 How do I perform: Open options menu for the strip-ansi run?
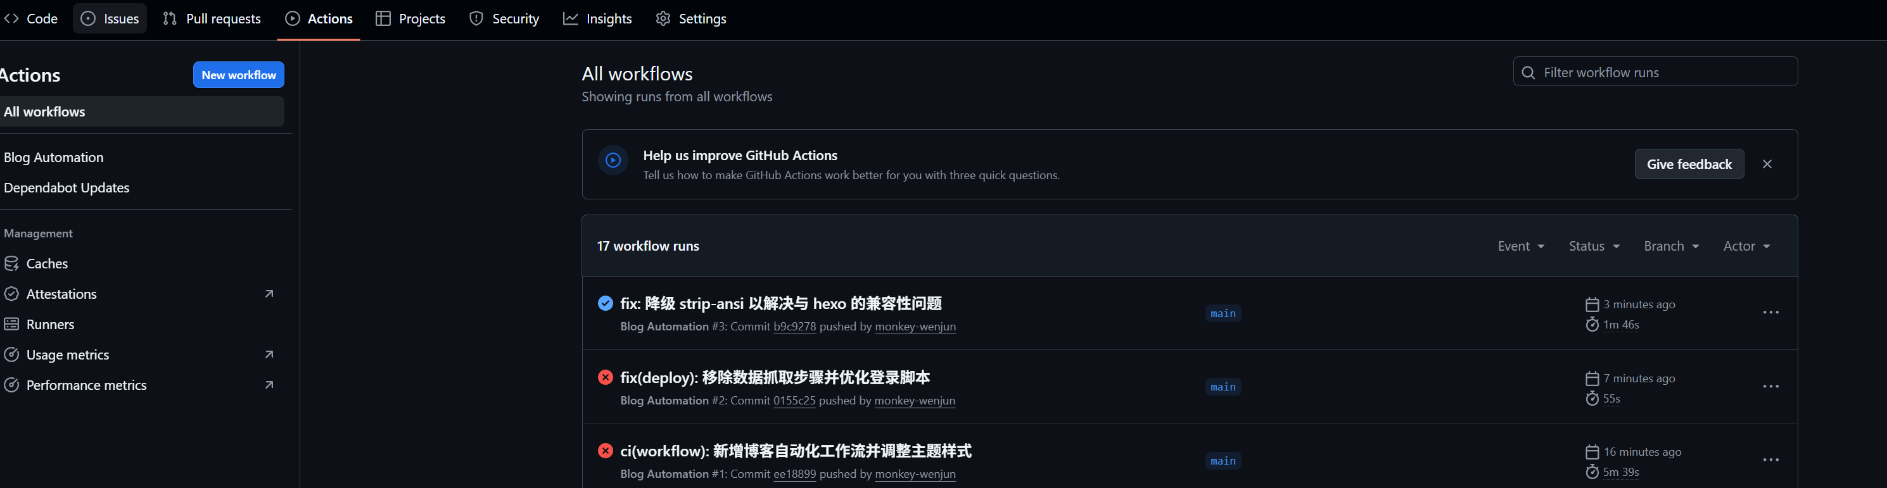tap(1770, 313)
